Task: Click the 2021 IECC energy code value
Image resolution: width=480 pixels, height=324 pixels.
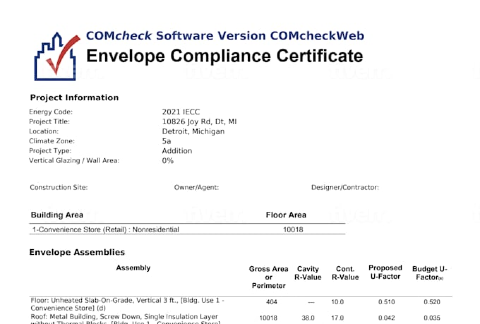Action: pos(181,112)
